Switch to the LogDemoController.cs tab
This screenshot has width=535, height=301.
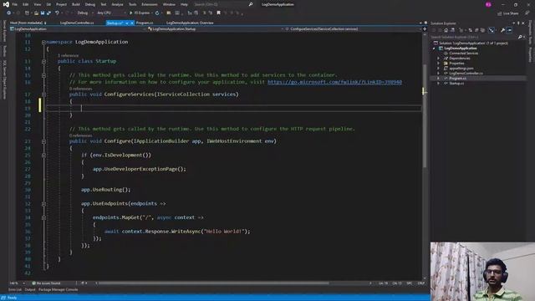pyautogui.click(x=77, y=23)
